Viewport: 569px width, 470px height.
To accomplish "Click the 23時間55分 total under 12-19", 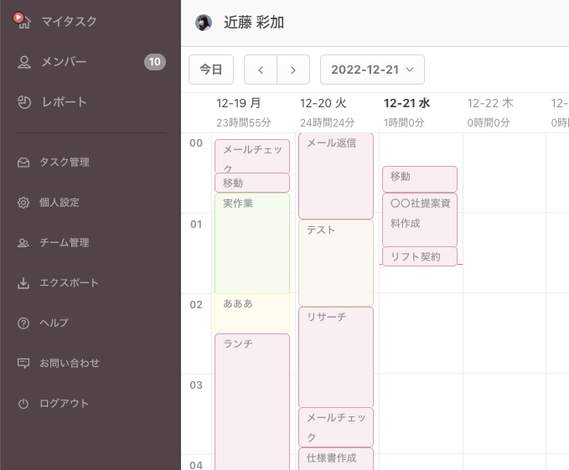I will (244, 123).
